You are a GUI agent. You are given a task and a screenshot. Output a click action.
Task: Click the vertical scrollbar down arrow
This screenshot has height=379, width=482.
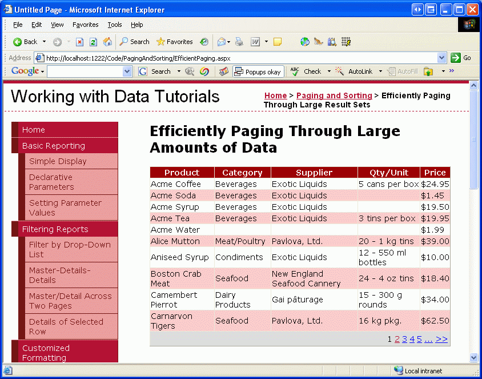[473, 357]
